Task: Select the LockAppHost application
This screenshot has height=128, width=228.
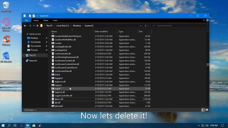Action: [x=101, y=50]
